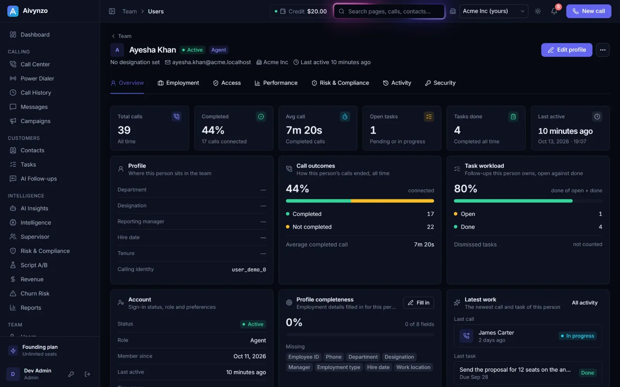
Task: Open the Activity tab
Action: coord(397,83)
